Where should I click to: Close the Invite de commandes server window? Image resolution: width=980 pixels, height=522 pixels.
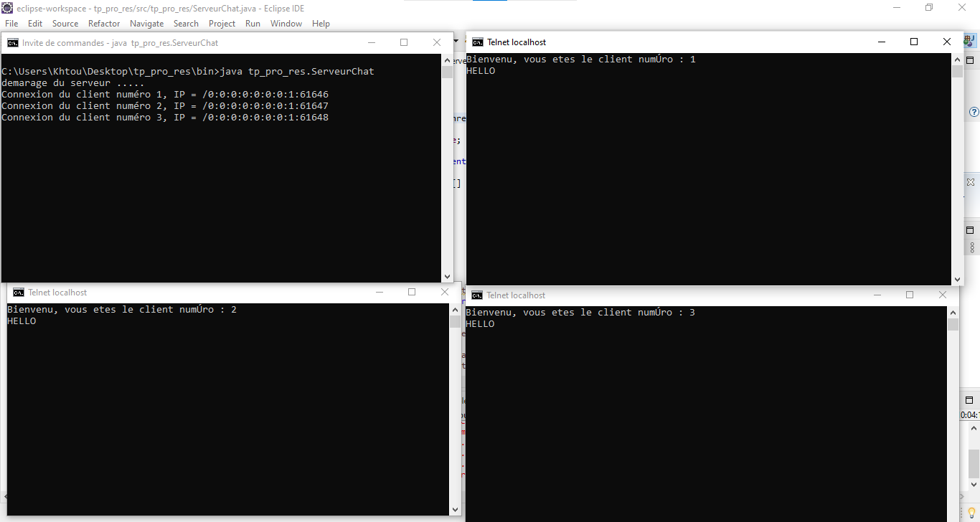(x=437, y=42)
